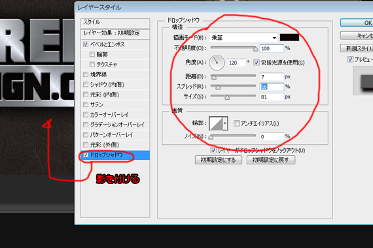Viewport: 373px width, 248px height.
Task: Check the 境界線 effect
Action: pos(86,74)
